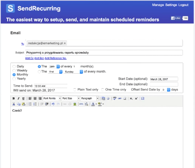Open the preview magnifier icon
The width and height of the screenshot is (195, 168).
[x=86, y=104]
